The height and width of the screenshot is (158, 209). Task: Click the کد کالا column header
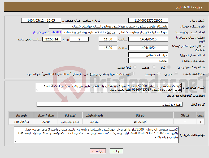tap(185, 115)
